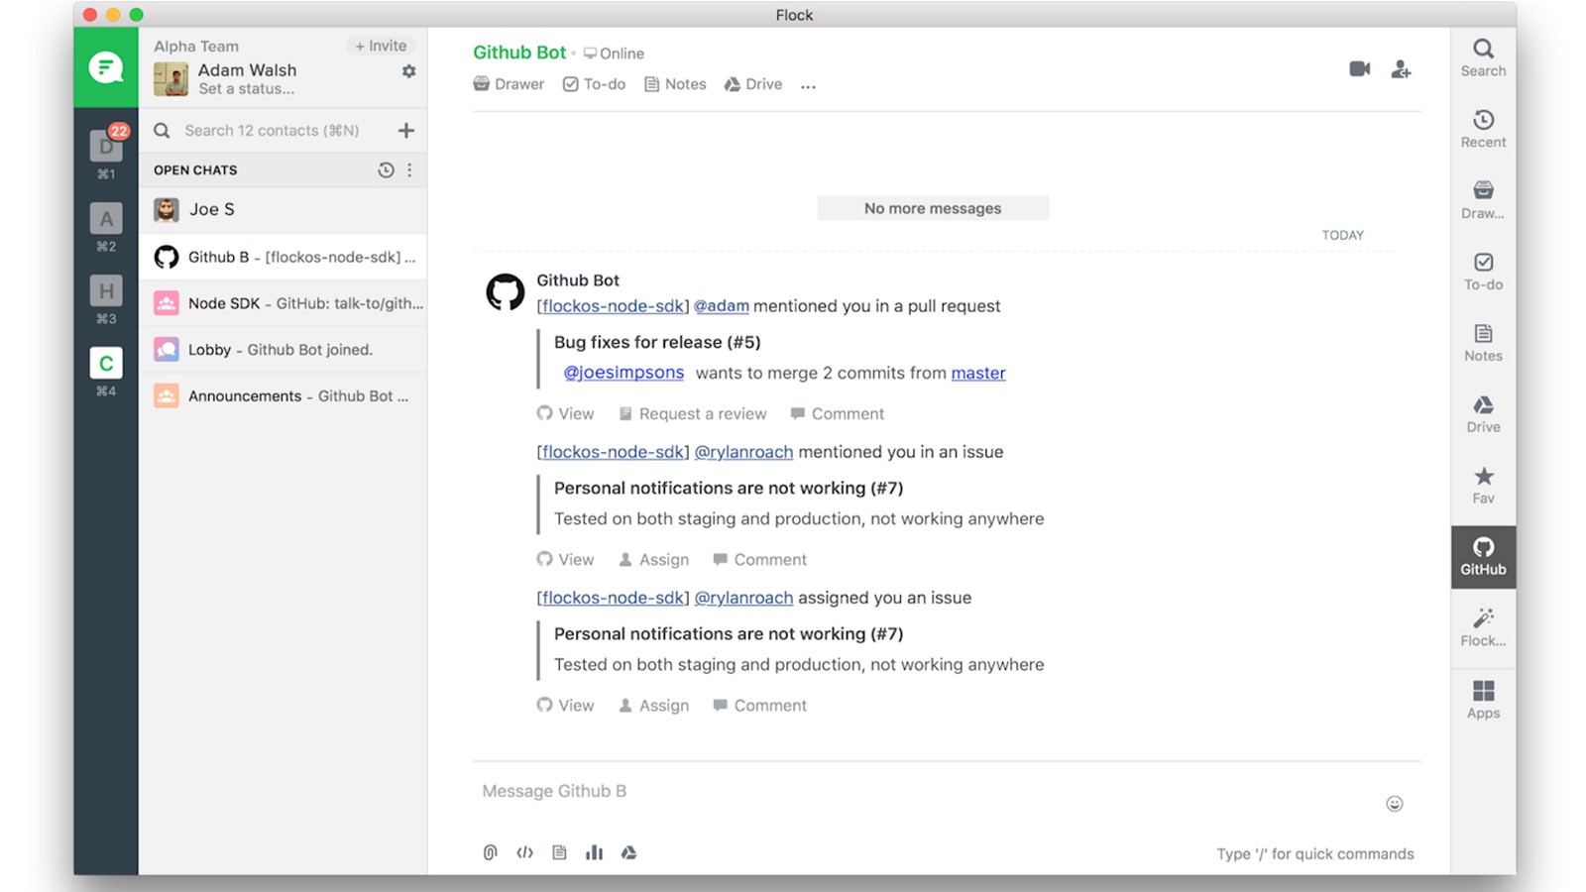
Task: Click the @joesimpsons link
Action: click(x=623, y=373)
